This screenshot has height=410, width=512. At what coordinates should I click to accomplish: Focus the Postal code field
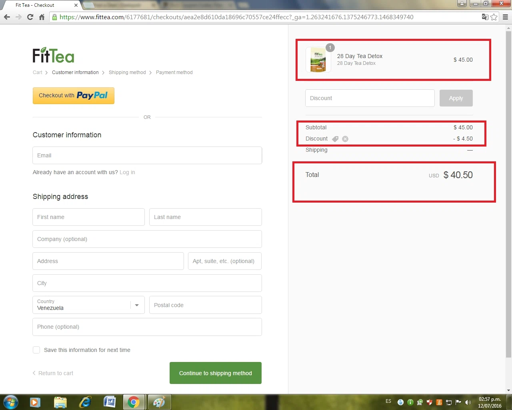coord(206,305)
